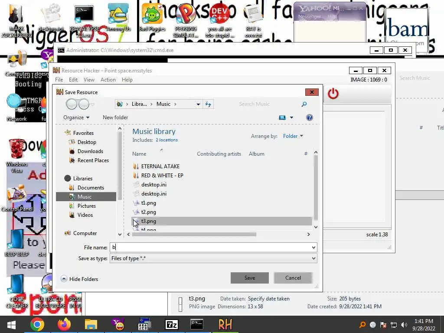444x333 pixels.
Task: Open the Action menu in Resource Hacker
Action: coord(108,80)
